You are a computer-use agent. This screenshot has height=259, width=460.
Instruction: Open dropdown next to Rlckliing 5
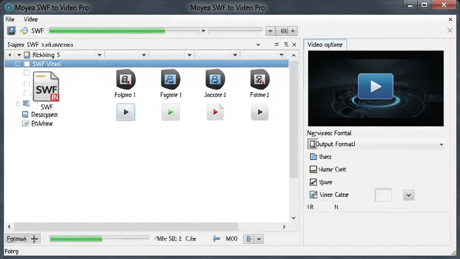point(99,55)
